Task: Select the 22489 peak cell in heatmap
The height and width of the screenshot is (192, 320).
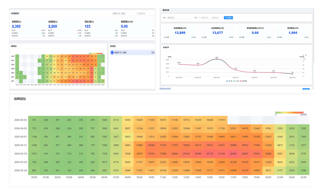Action: pyautogui.click(x=233, y=154)
